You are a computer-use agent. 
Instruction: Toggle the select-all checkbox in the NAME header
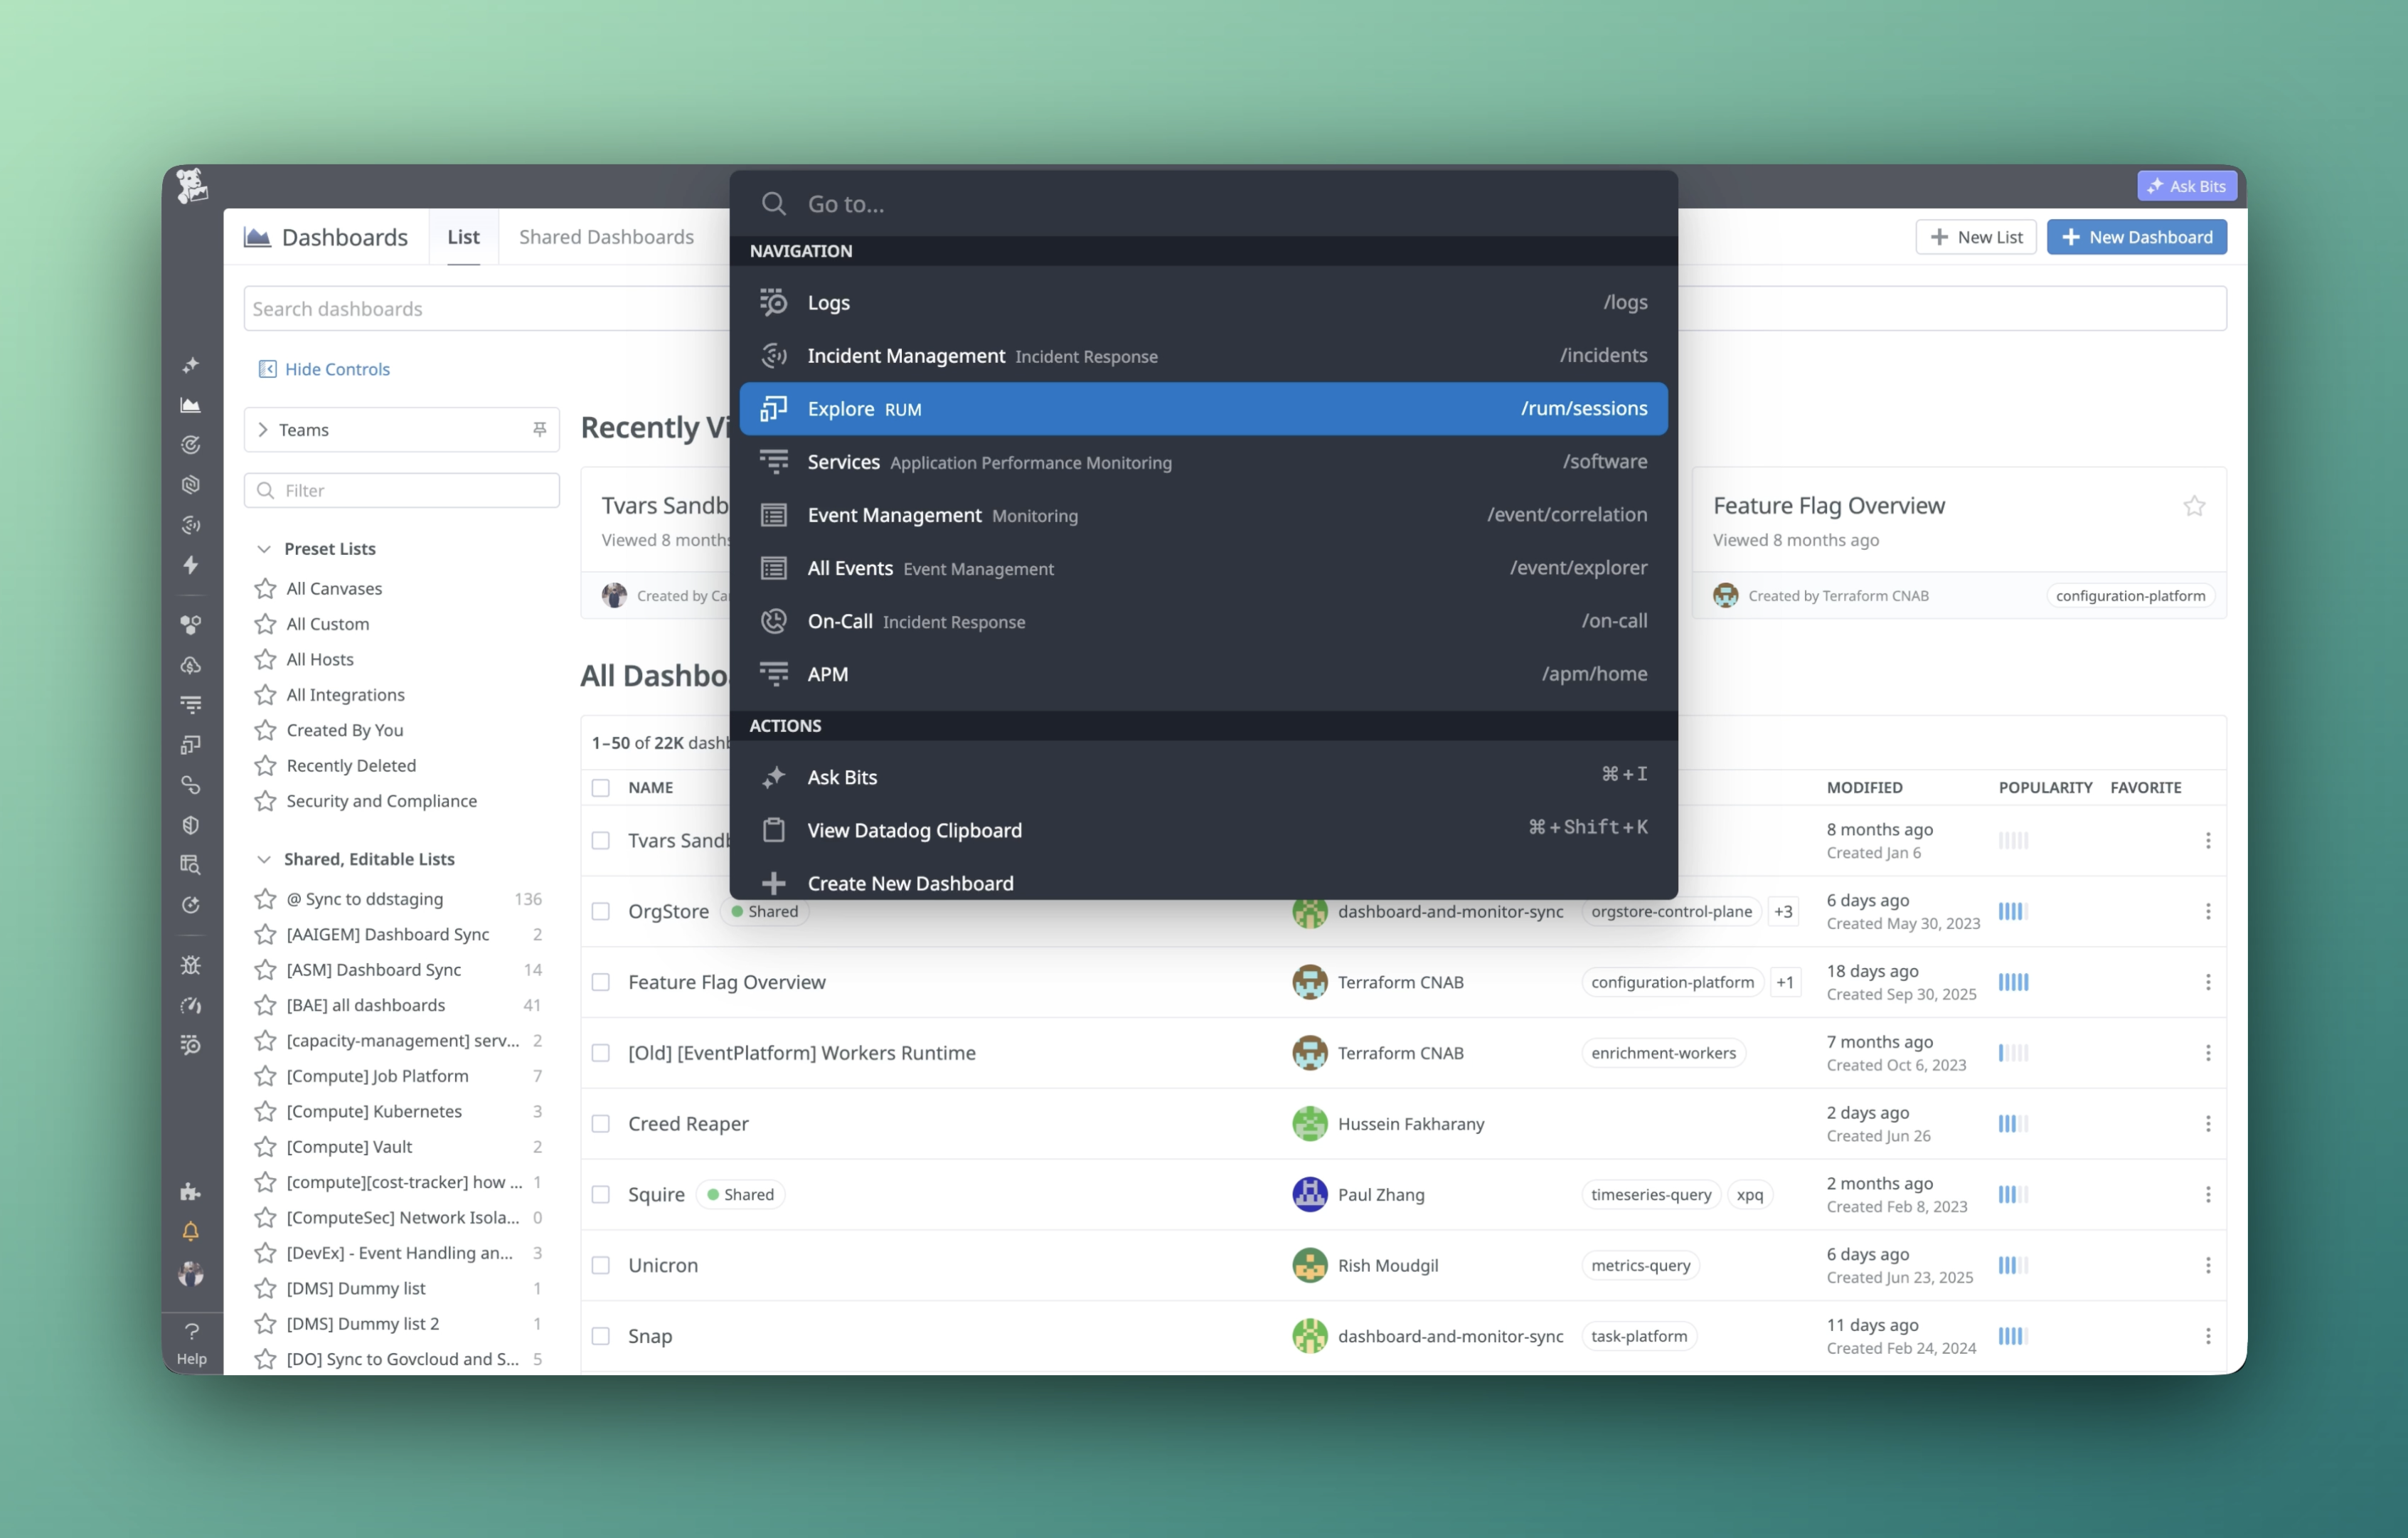(x=601, y=788)
